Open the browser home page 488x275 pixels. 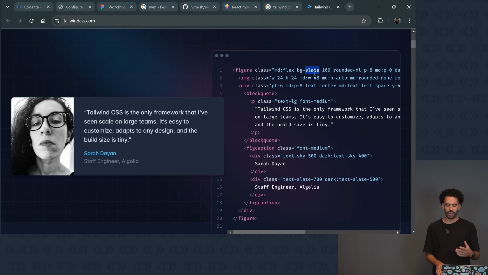click(43, 21)
